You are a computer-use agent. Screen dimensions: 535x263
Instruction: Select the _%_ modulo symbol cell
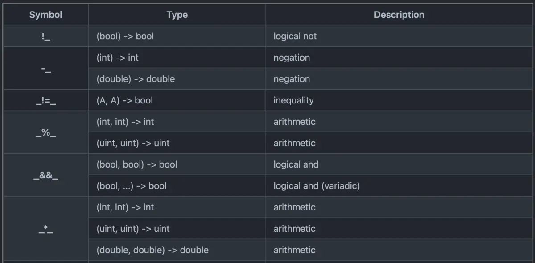tap(45, 132)
